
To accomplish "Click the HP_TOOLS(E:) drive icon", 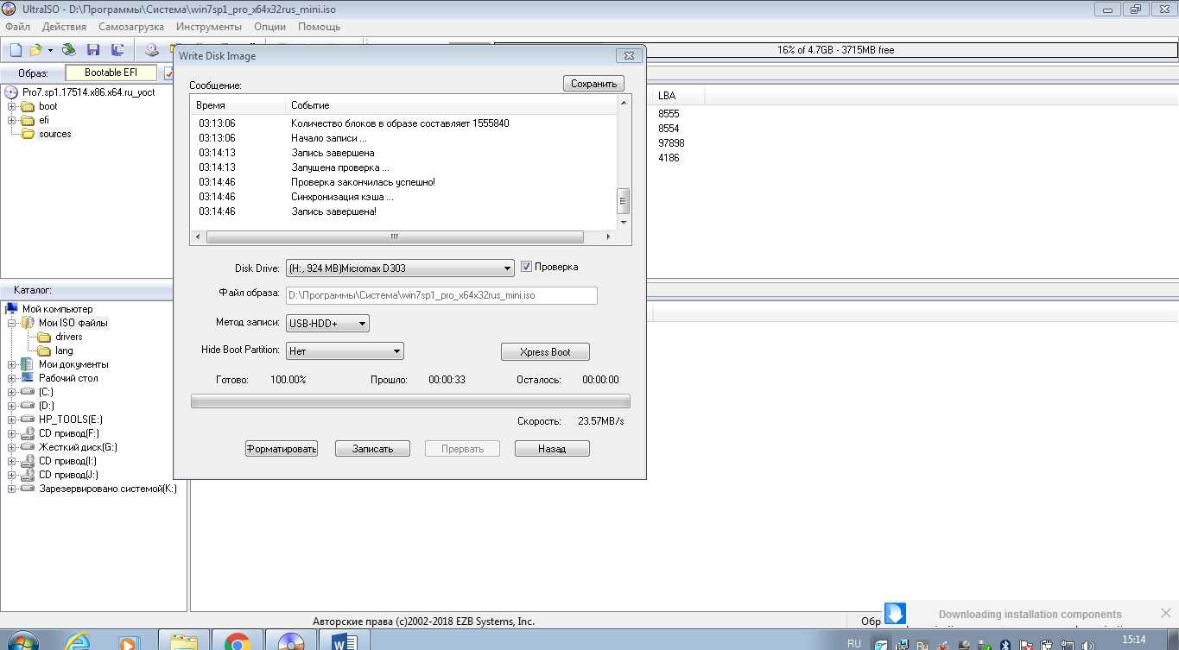I will coord(28,420).
